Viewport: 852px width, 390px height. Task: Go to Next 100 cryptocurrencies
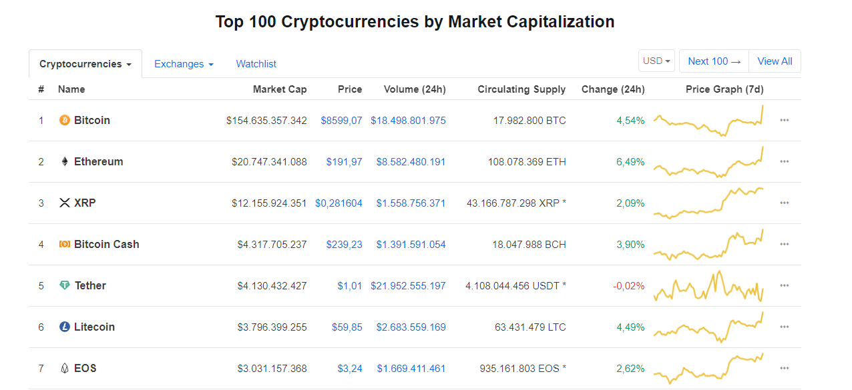click(x=714, y=61)
